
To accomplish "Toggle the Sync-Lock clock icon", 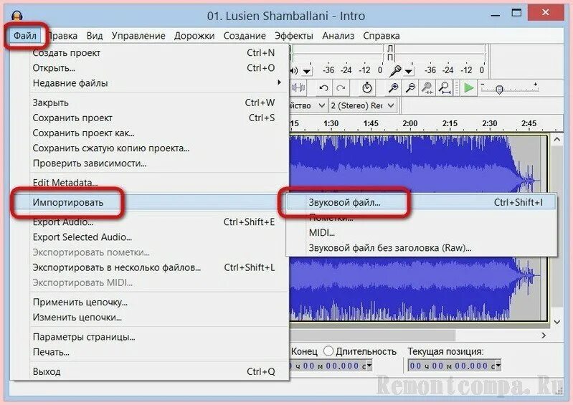I will [367, 88].
